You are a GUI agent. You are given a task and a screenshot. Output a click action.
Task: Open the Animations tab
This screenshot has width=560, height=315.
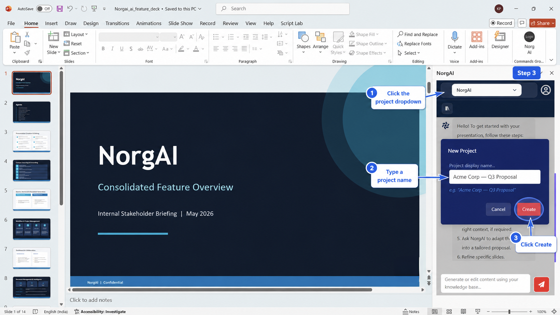tap(149, 23)
